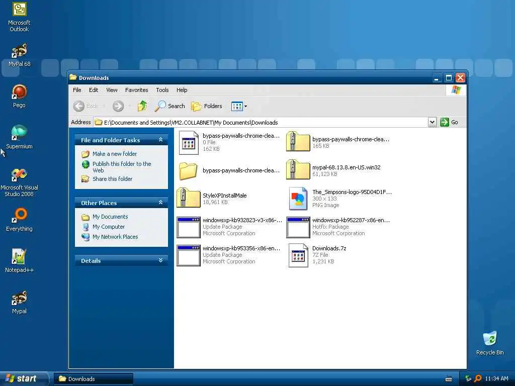The image size is (515, 386).
Task: Expand the Details panel
Action: pyautogui.click(x=160, y=260)
